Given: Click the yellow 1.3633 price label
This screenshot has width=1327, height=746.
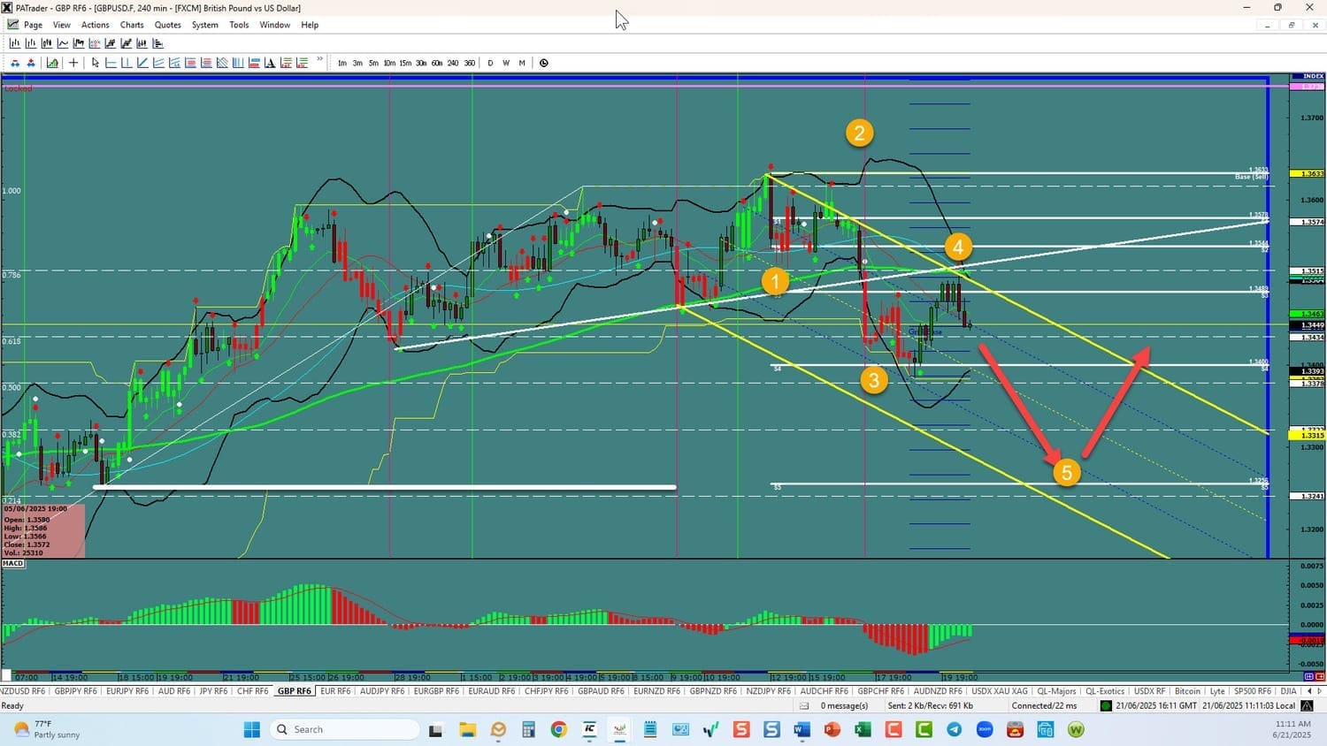Looking at the screenshot, I should point(1307,174).
